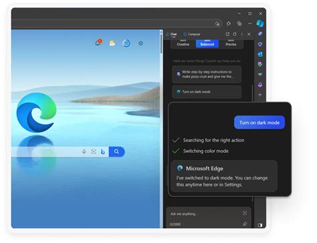317x243 pixels.
Task: Open the notifications bell with red badge
Action: pos(98,43)
